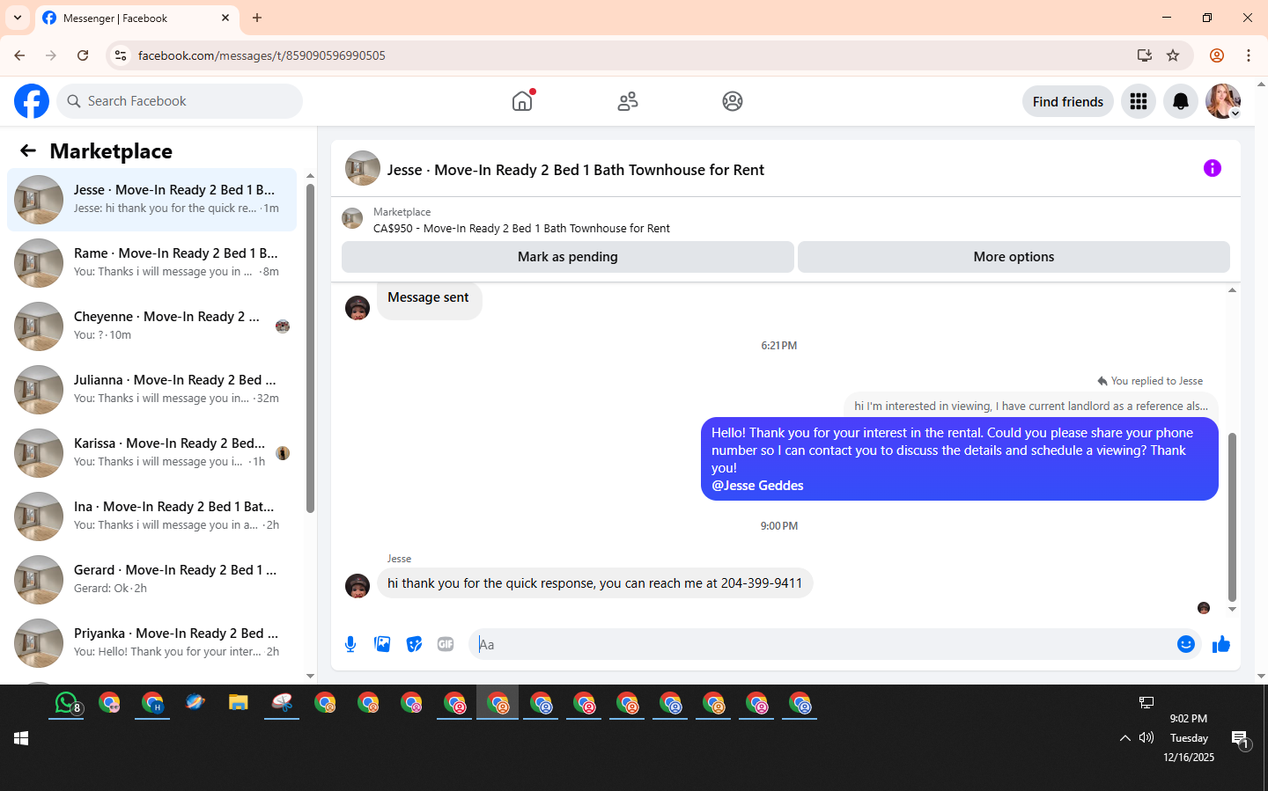Focus the Search Facebook field
The image size is (1268, 791).
(x=180, y=101)
